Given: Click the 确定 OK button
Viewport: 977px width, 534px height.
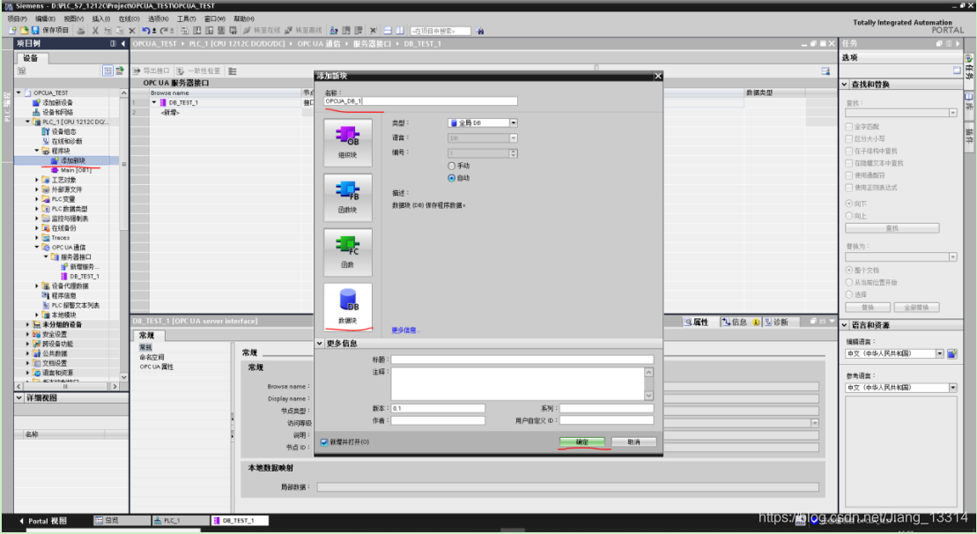Looking at the screenshot, I should tap(582, 441).
